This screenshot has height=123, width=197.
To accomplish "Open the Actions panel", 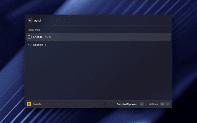I will pos(154,104).
